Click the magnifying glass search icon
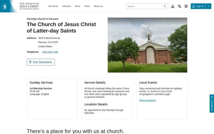This screenshot has width=214, height=134. pyautogui.click(x=165, y=6)
